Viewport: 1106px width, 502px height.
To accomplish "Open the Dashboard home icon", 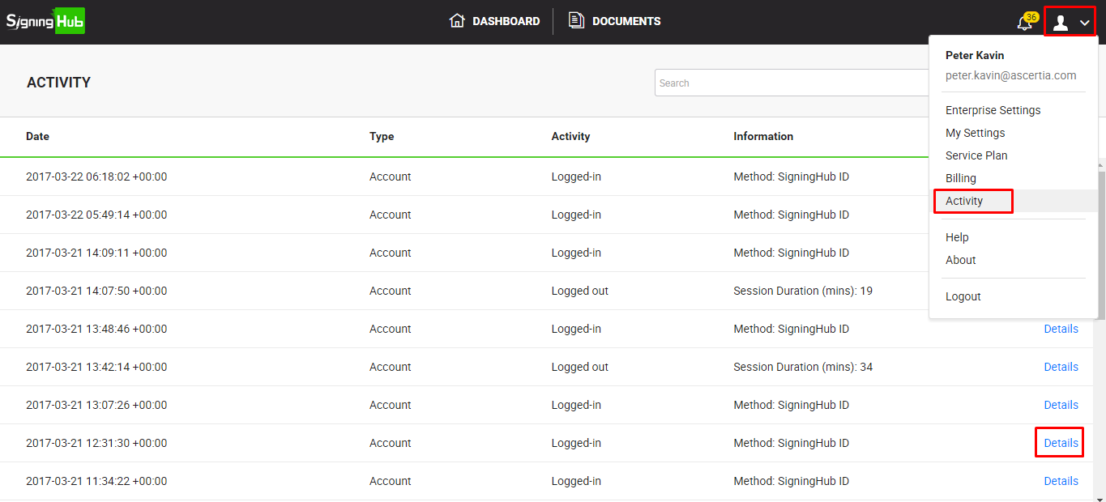I will click(457, 21).
